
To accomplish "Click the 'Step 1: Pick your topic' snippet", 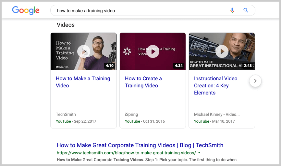I will click(166, 160).
